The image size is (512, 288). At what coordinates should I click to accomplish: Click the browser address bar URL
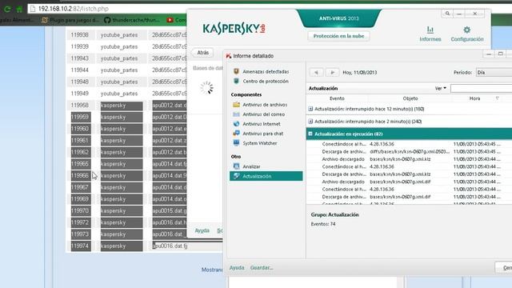[73, 9]
